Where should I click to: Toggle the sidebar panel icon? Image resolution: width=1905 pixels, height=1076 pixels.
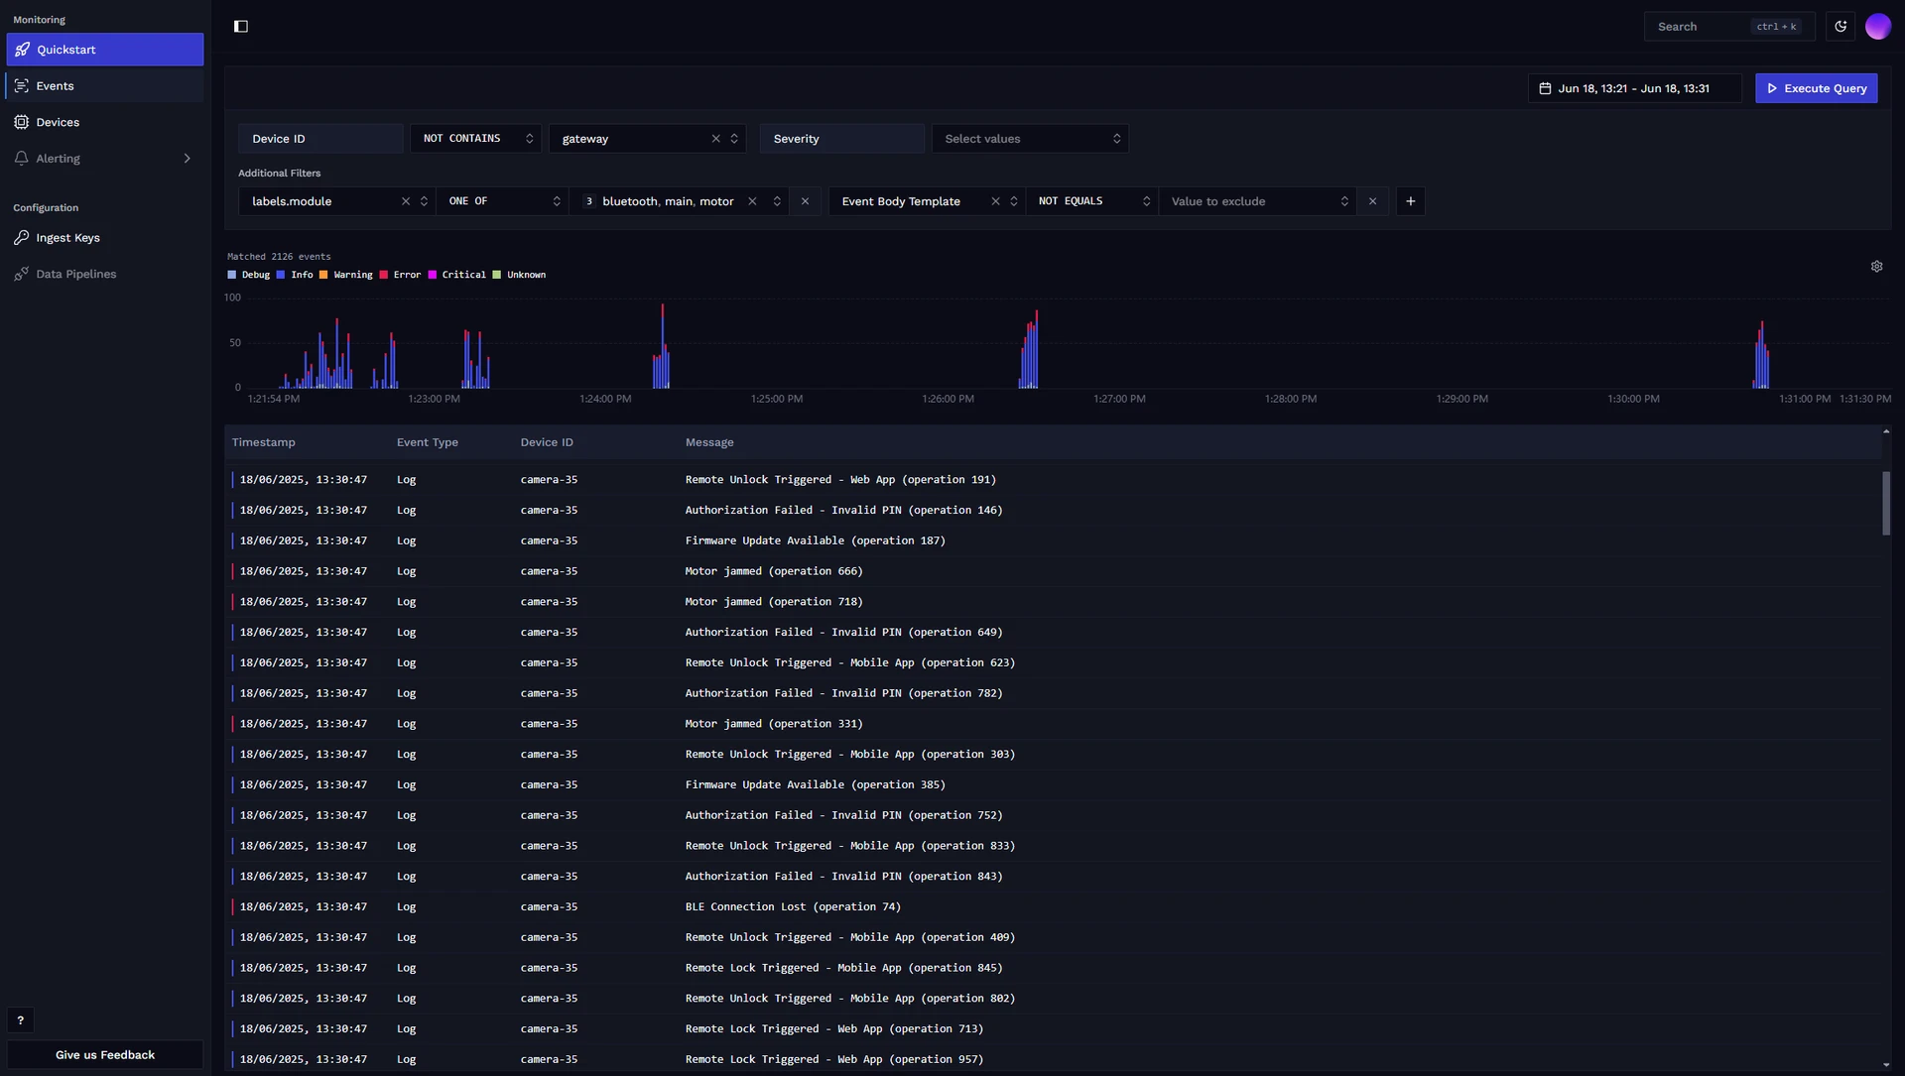tap(241, 27)
